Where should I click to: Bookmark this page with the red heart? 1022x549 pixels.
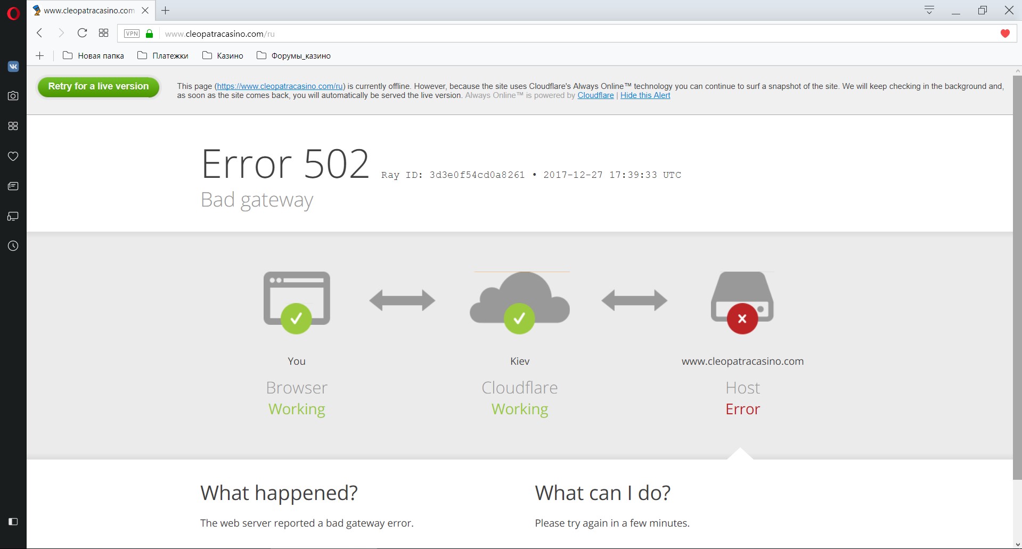[x=1005, y=34]
